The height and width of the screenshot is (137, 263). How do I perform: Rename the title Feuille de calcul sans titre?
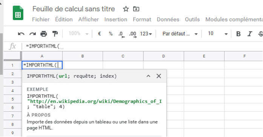(x=74, y=9)
